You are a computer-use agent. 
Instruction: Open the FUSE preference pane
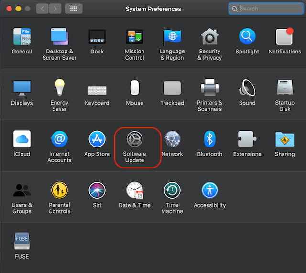pos(22,241)
